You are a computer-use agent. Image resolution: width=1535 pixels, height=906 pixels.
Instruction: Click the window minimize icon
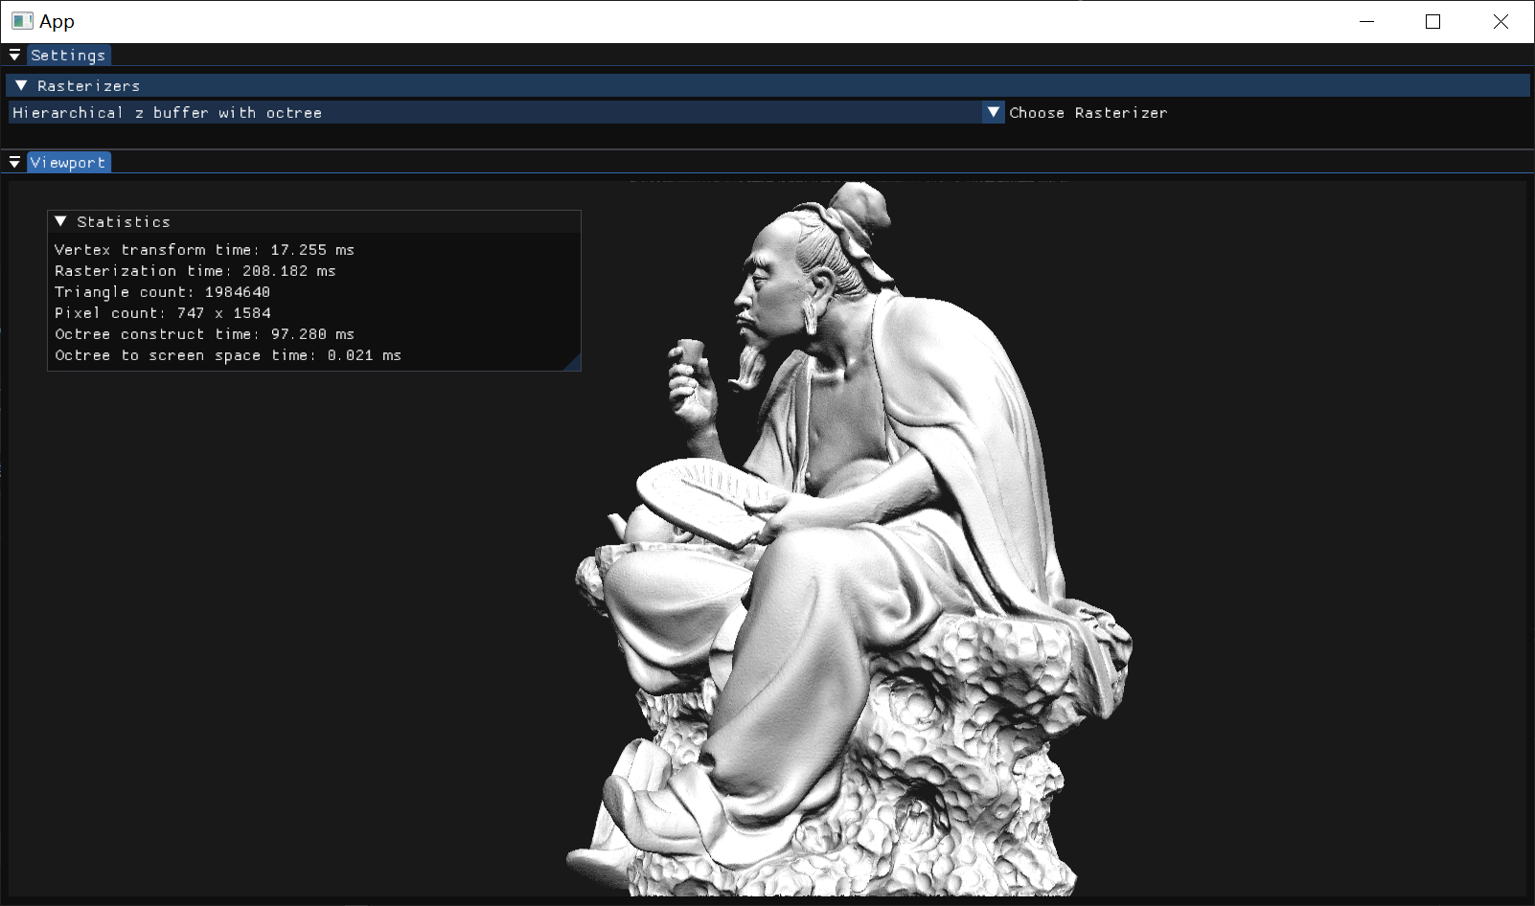pos(1364,21)
